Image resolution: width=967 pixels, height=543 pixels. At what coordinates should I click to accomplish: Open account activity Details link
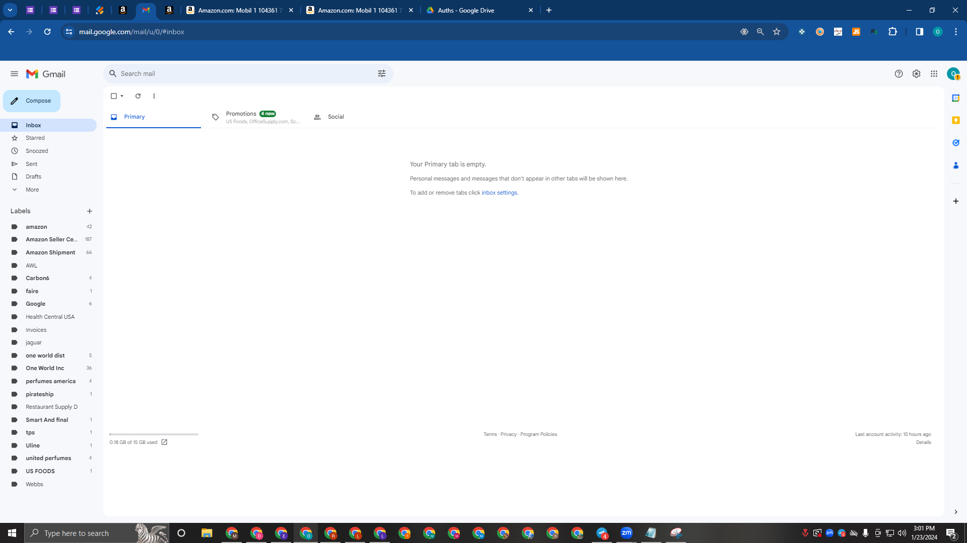[923, 442]
